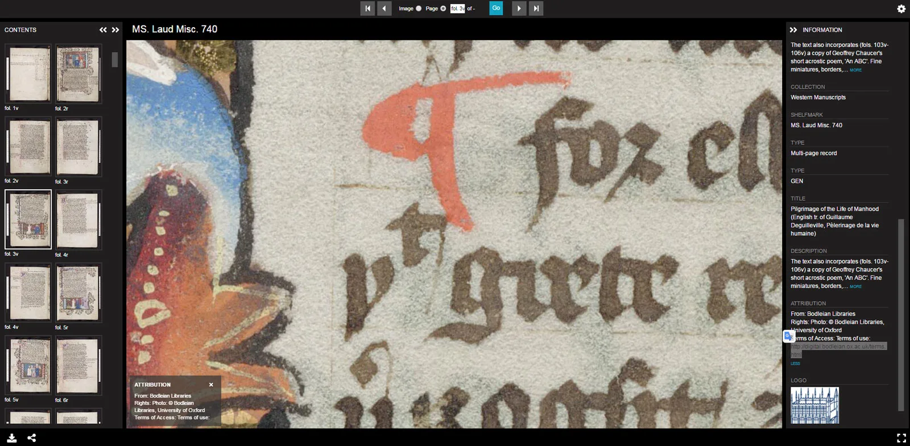
Task: Open thumbnail fol. 3r
Action: coord(78,147)
